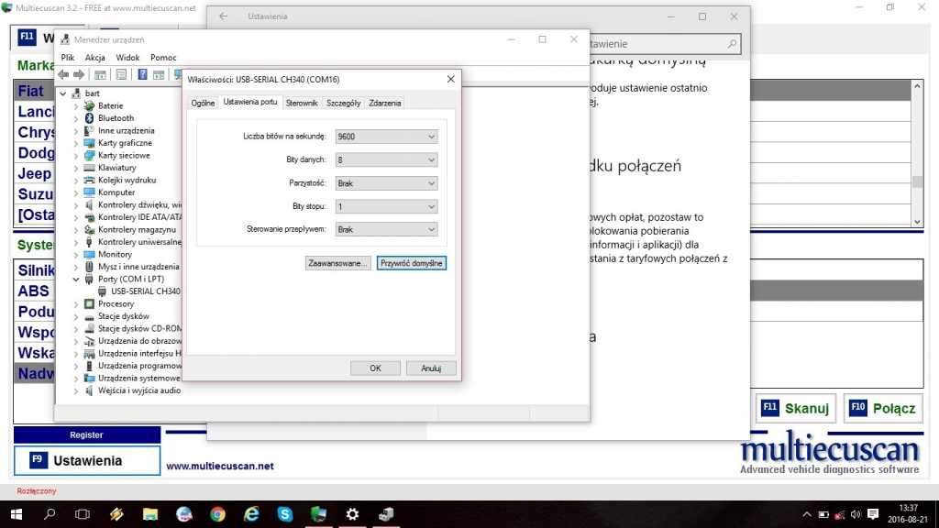Open the 'Liczba bitów na sekundę' dropdown
This screenshot has width=939, height=528.
click(x=386, y=137)
